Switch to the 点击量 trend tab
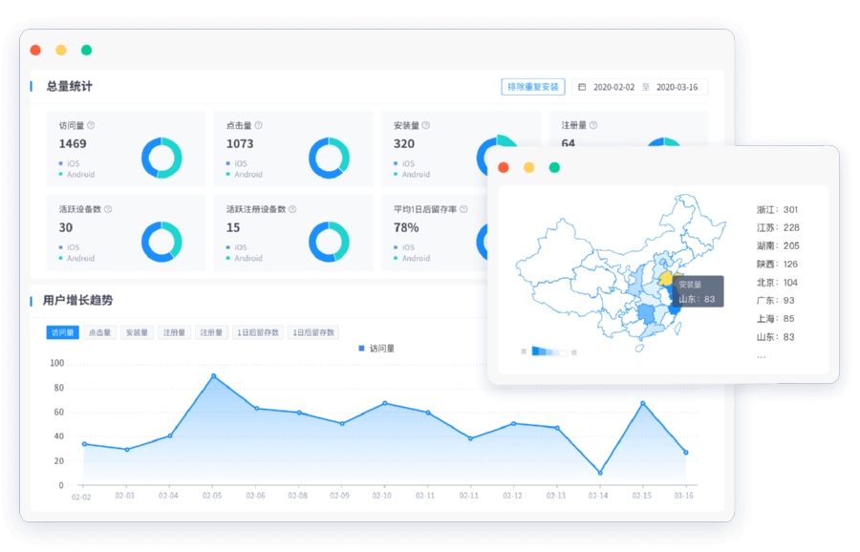This screenshot has height=552, width=860. click(99, 332)
